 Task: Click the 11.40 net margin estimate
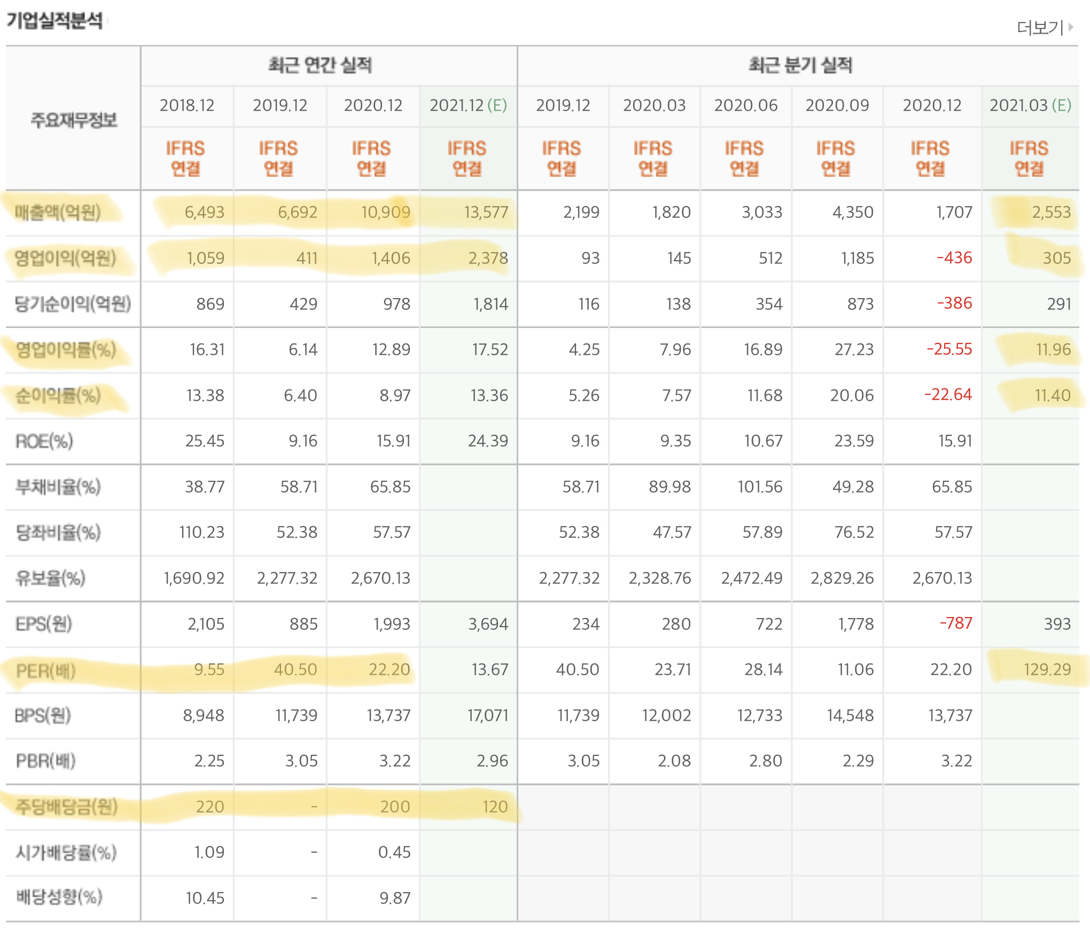(x=1053, y=396)
